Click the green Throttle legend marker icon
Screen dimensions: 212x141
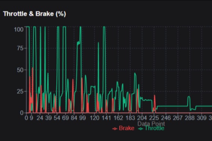click(x=141, y=129)
